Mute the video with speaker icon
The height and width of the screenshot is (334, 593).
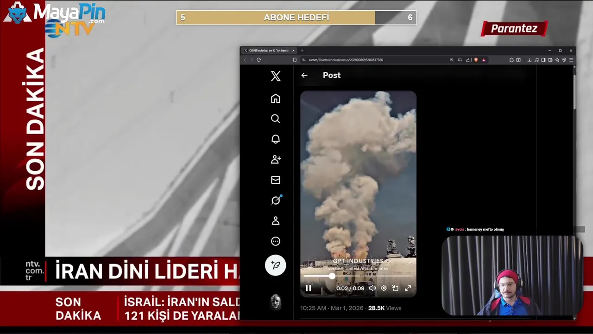372,288
